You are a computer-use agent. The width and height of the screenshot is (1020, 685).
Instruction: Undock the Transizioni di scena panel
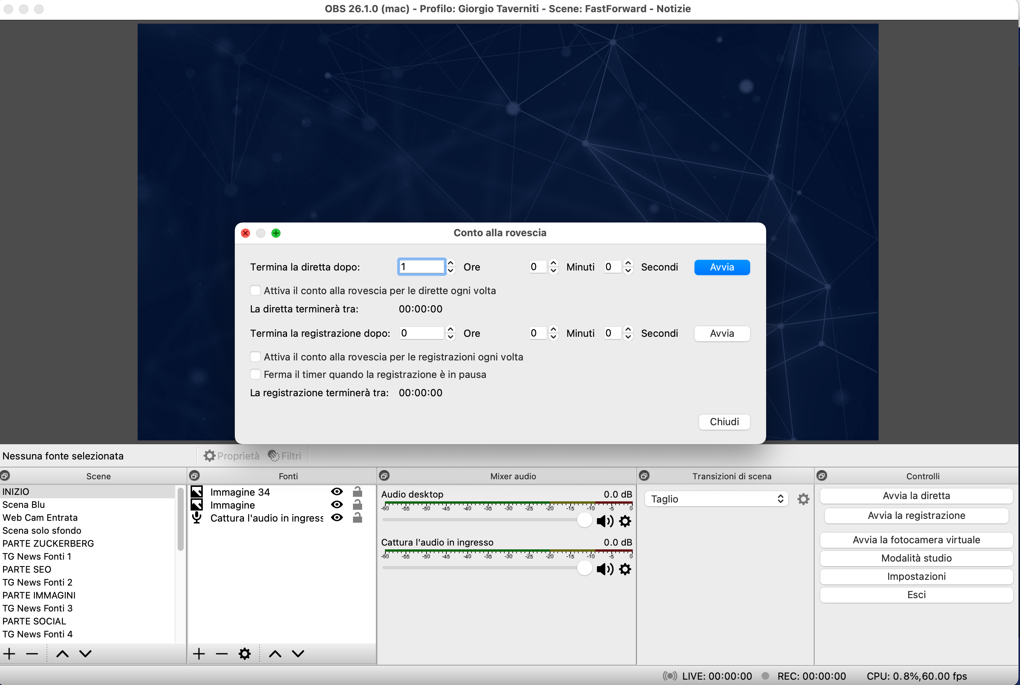coord(644,476)
